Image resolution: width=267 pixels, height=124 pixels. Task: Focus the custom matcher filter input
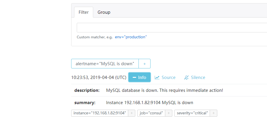pyautogui.click(x=172, y=27)
